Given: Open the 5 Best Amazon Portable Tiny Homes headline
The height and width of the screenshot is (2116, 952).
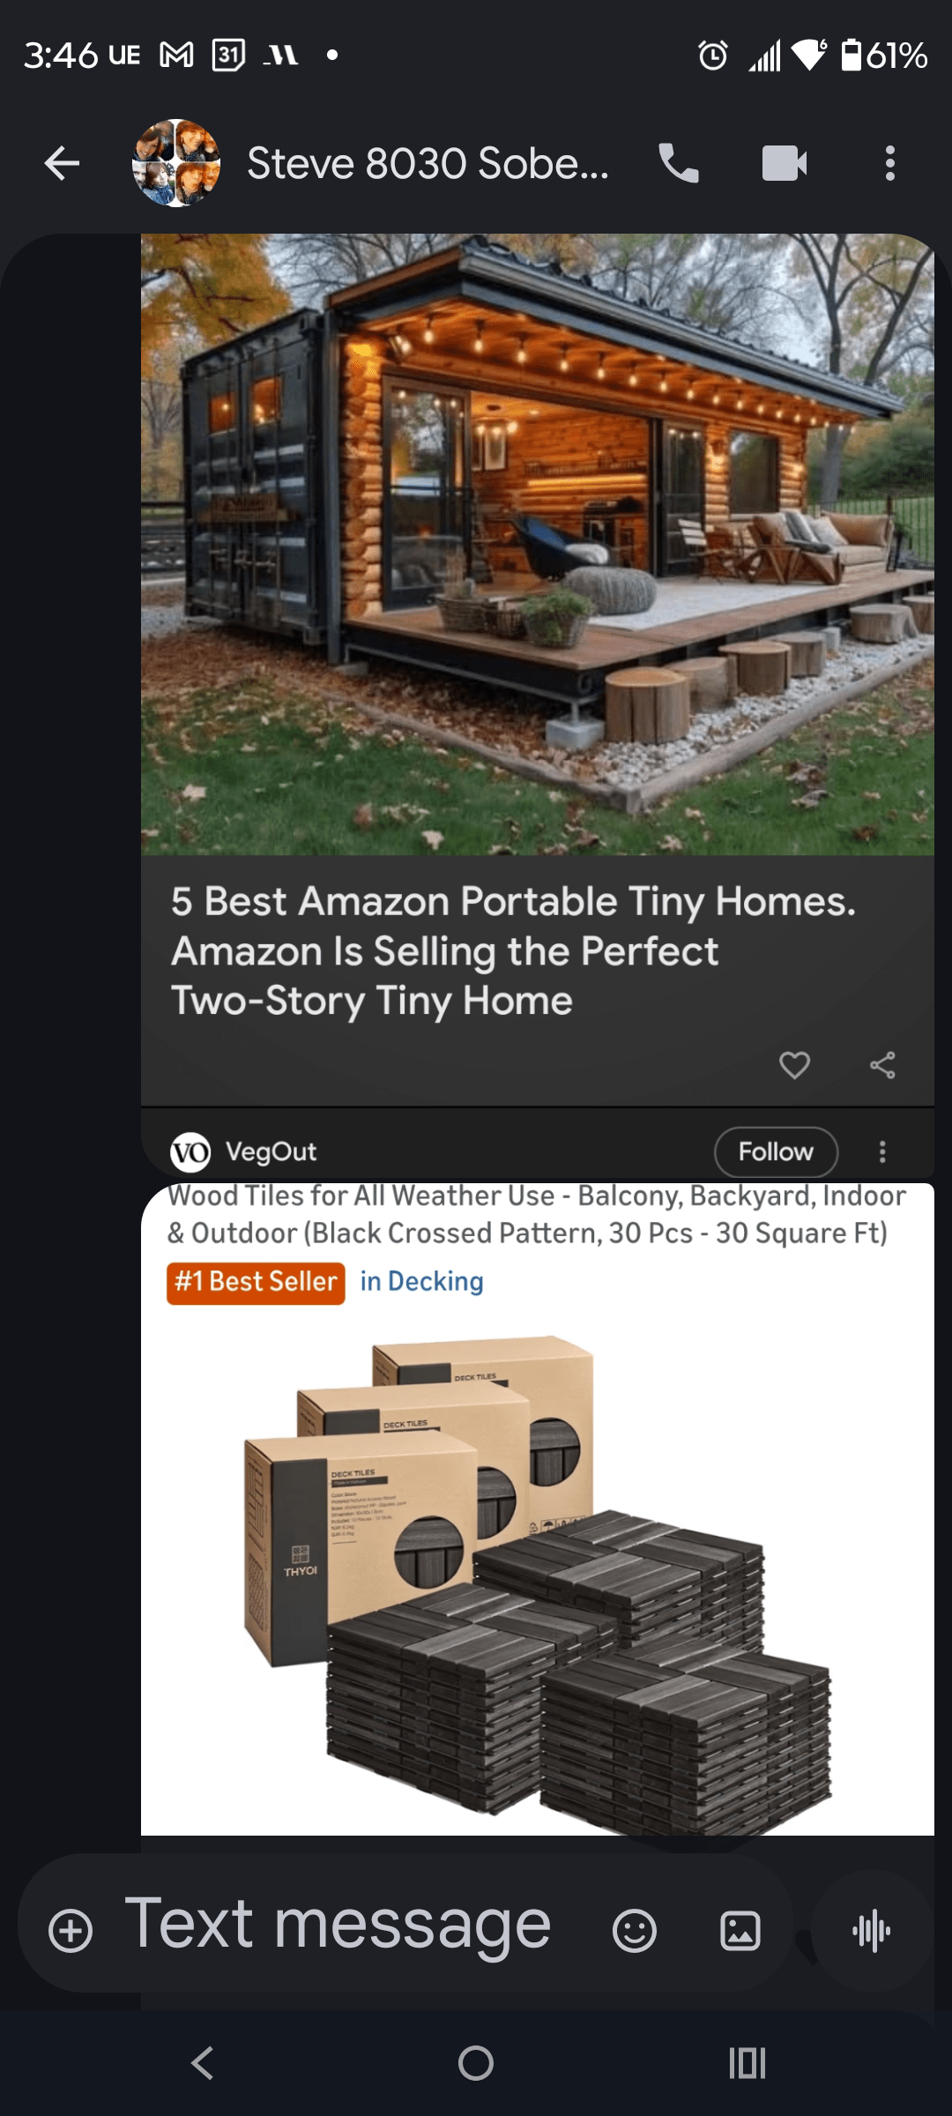Looking at the screenshot, I should [513, 951].
